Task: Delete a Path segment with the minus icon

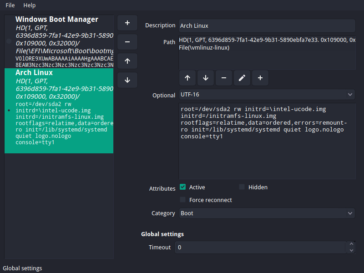Action: [223, 78]
